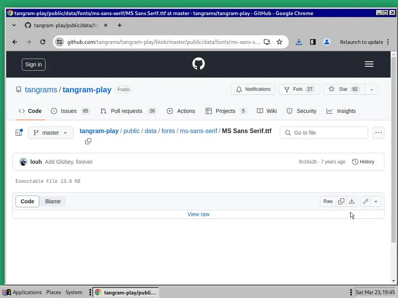
Task: Open the Projects tab
Action: (226, 111)
